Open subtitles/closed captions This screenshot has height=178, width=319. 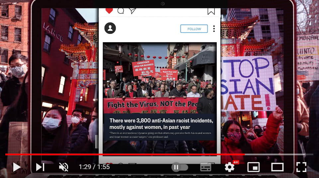(x=205, y=167)
